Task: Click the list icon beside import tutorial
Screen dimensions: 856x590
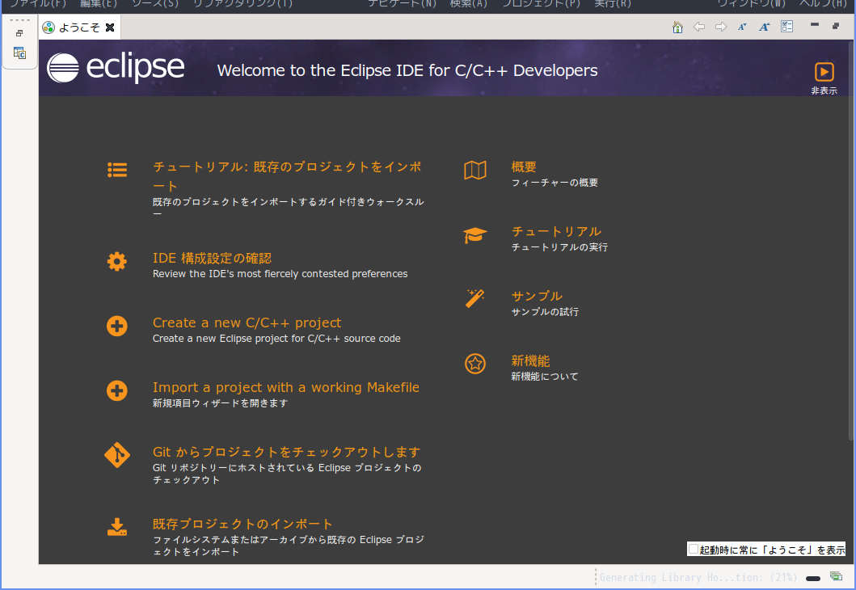Action: [x=117, y=170]
